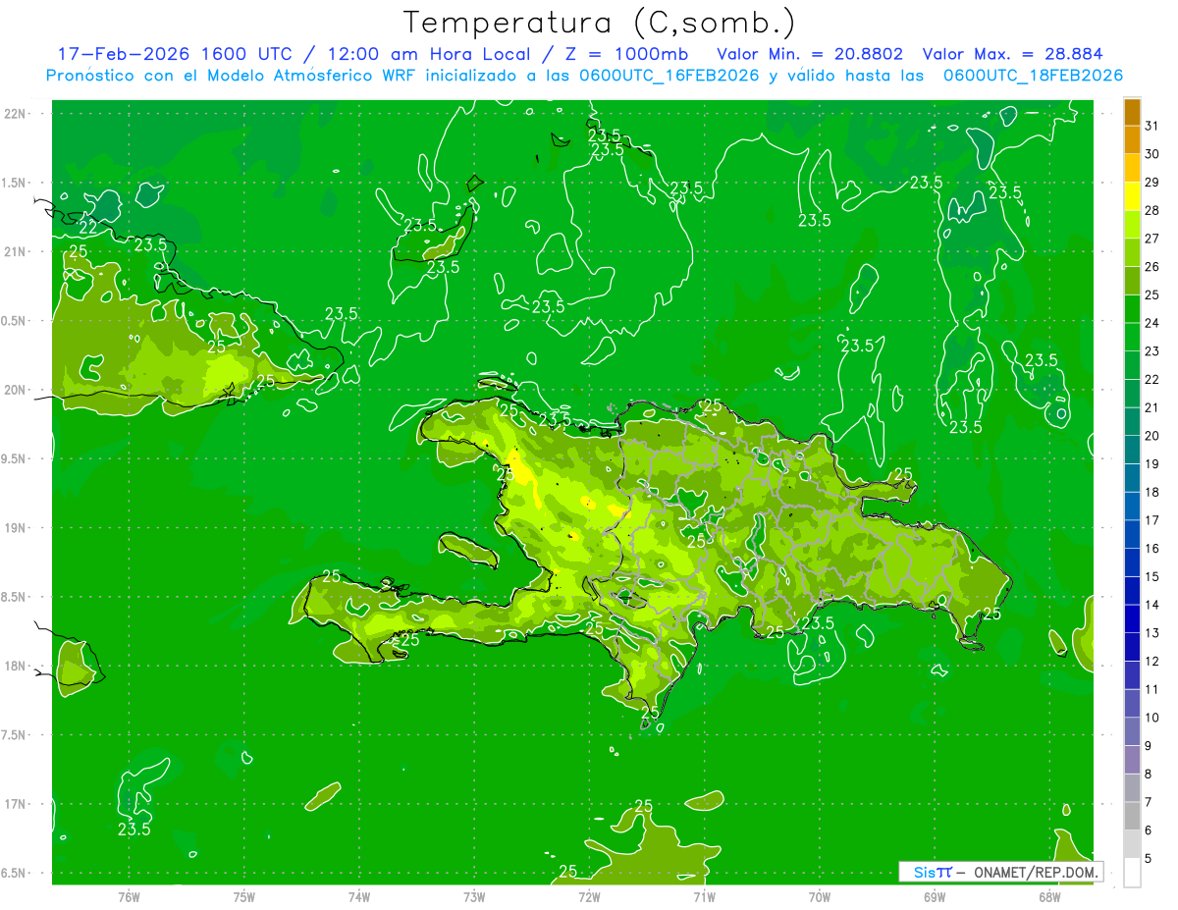
Task: Click the "74W" longitude axis label
Action: (359, 897)
